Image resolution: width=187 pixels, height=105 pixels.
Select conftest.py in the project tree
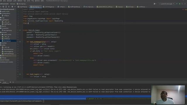[6, 39]
